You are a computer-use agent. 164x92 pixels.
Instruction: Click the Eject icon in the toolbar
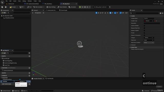[x=87, y=7]
